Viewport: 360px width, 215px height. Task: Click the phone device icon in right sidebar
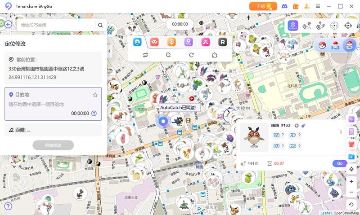pos(351,132)
